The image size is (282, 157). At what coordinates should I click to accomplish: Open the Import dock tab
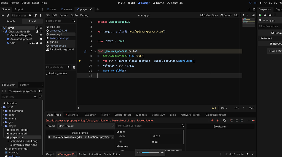click(x=19, y=9)
